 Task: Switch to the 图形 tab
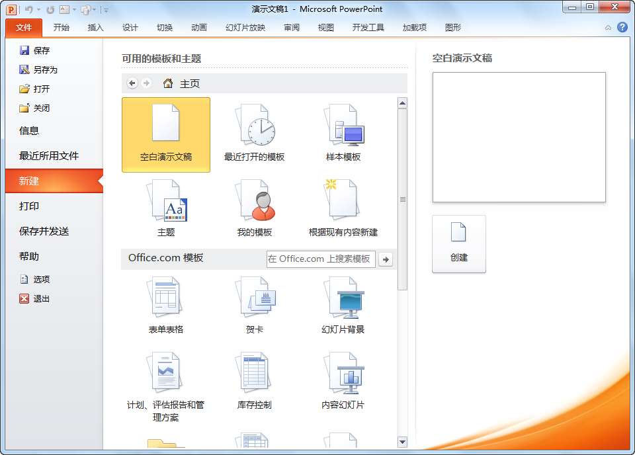click(x=452, y=28)
